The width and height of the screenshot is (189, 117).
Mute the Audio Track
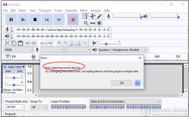[x=8, y=71]
